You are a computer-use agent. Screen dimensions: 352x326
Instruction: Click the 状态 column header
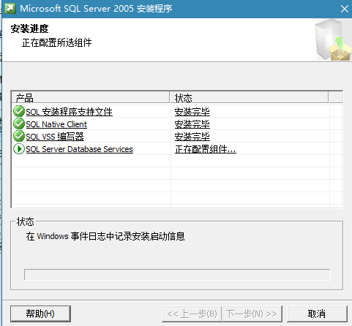coord(249,97)
